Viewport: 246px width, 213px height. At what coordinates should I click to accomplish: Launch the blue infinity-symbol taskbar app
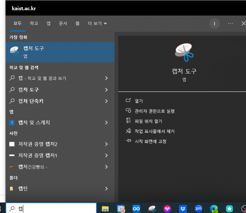coord(136,209)
